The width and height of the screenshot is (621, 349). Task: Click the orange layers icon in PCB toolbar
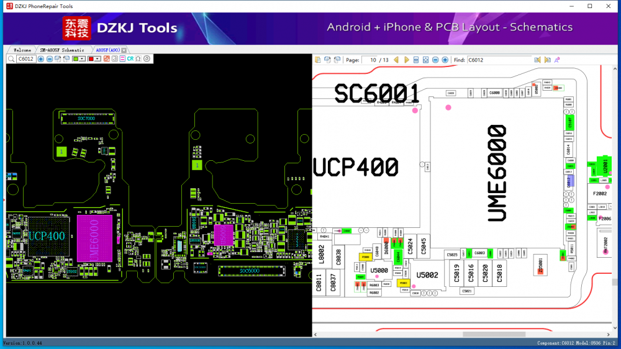[x=107, y=59]
